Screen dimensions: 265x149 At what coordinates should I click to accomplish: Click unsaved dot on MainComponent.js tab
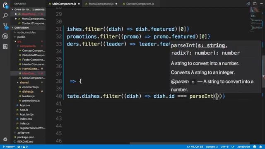pos(79,4)
